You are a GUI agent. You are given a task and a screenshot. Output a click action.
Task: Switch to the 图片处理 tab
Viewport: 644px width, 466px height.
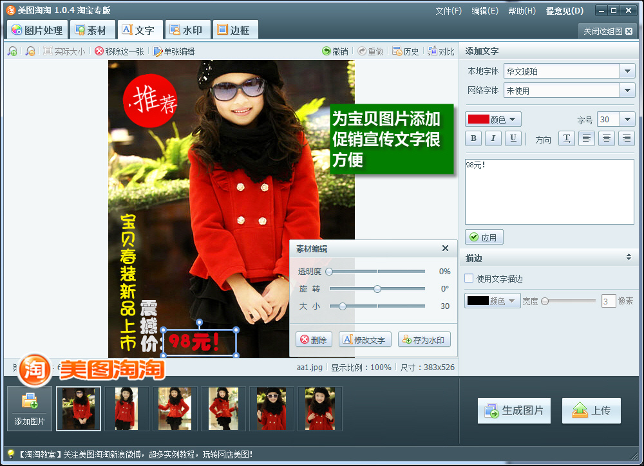click(x=37, y=30)
